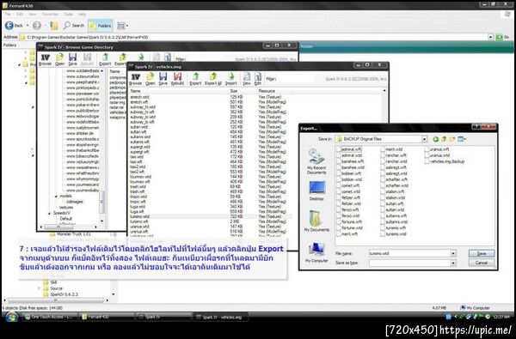The image size is (516, 339).
Task: Collapse models tree node
Action: click(x=56, y=197)
